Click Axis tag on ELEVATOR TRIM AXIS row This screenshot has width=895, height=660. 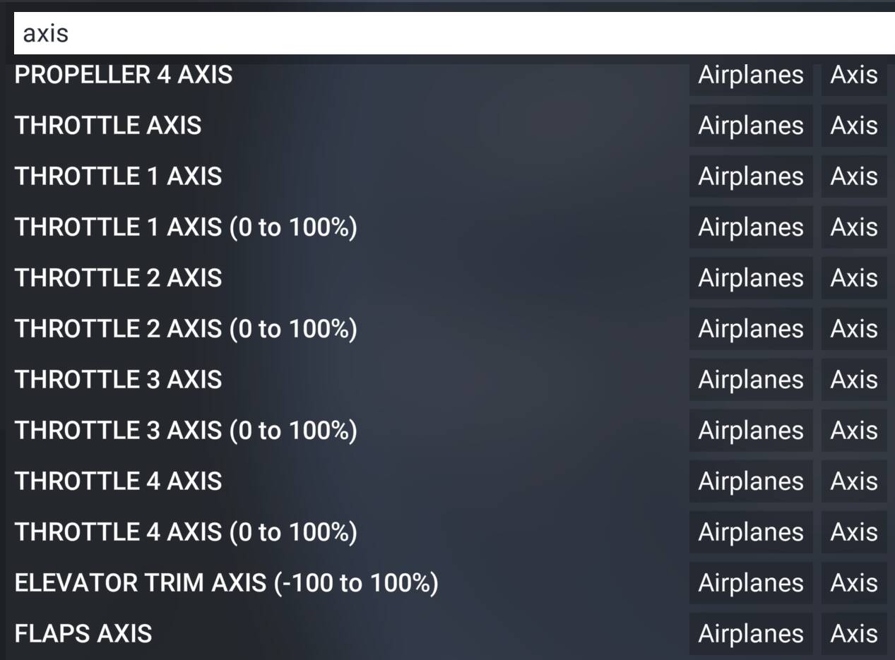point(854,583)
